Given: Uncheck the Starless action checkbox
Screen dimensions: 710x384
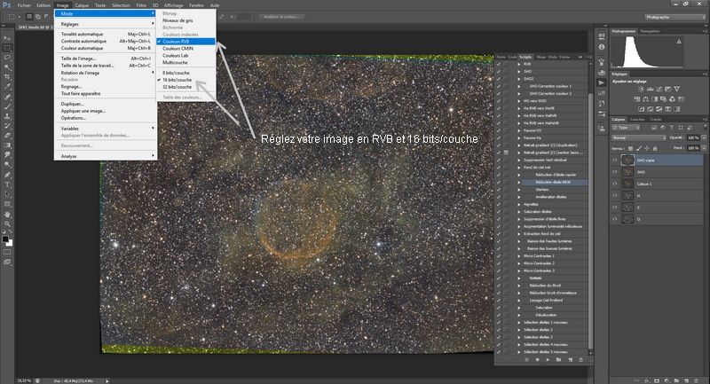Looking at the screenshot, I should [499, 190].
